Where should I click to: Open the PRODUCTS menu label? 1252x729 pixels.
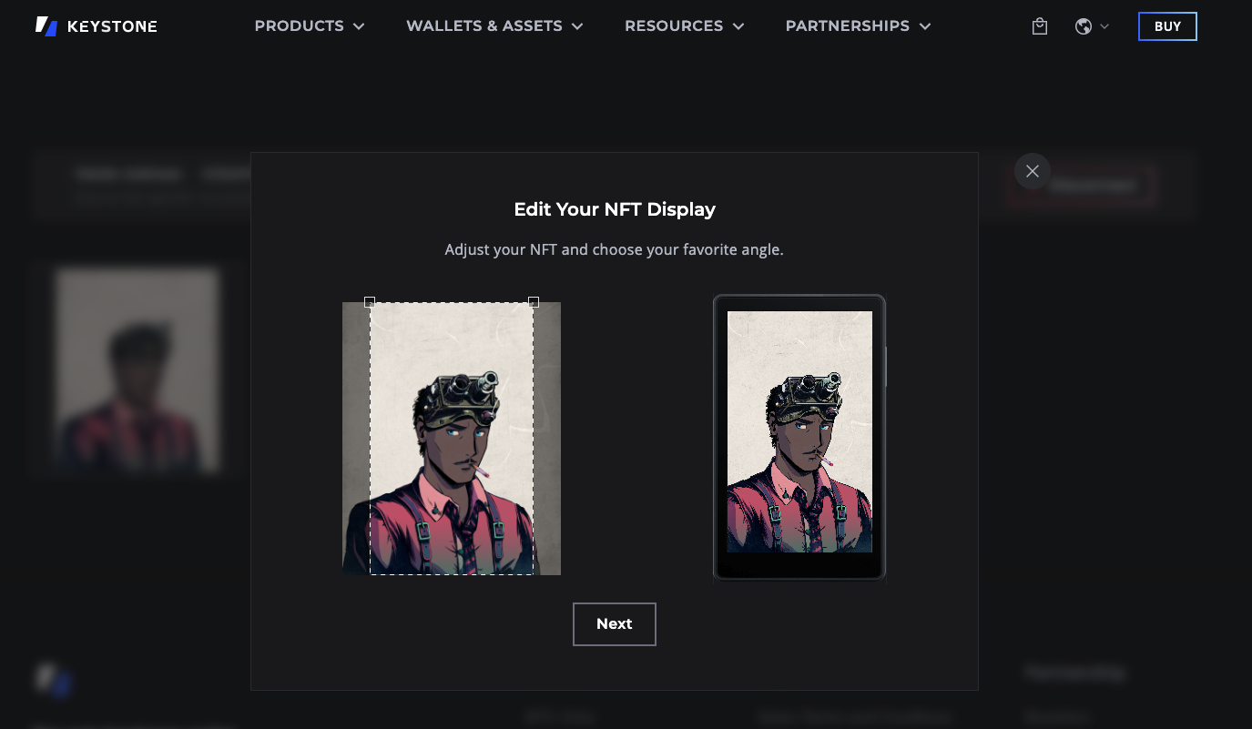pyautogui.click(x=299, y=26)
